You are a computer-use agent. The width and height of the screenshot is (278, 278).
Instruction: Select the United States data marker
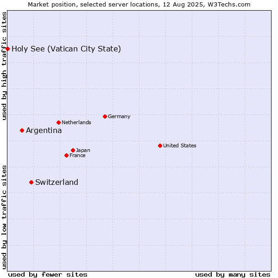point(160,146)
